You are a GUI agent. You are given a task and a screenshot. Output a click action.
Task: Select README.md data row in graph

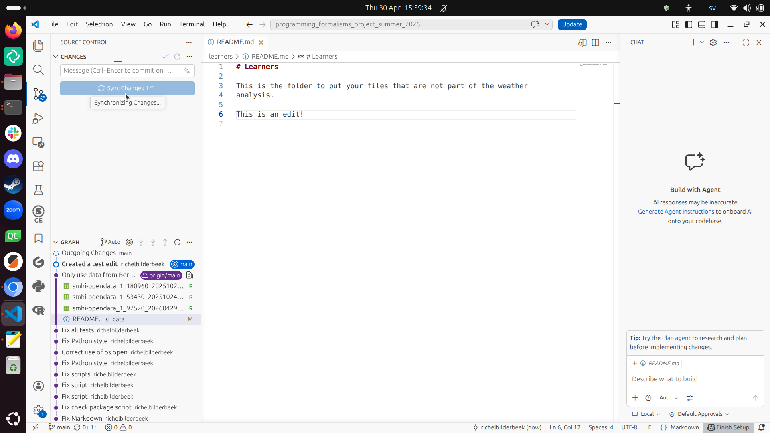[x=126, y=319]
